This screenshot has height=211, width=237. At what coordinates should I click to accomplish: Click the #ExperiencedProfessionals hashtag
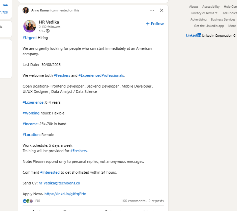click(101, 75)
